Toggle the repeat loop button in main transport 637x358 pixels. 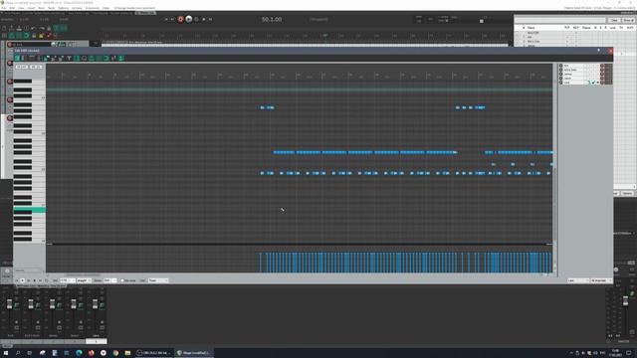coord(196,19)
